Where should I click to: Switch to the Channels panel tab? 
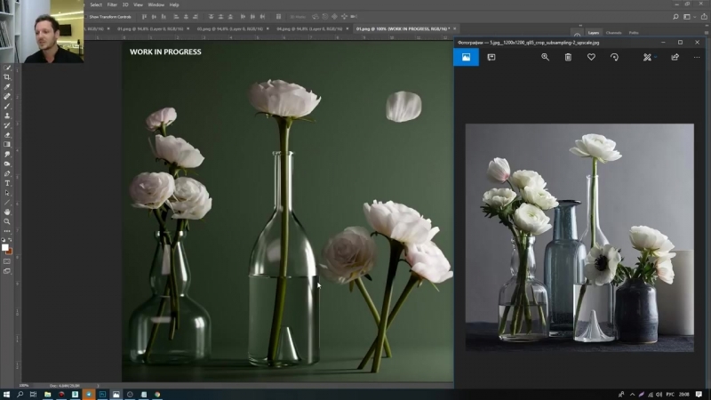tap(613, 33)
